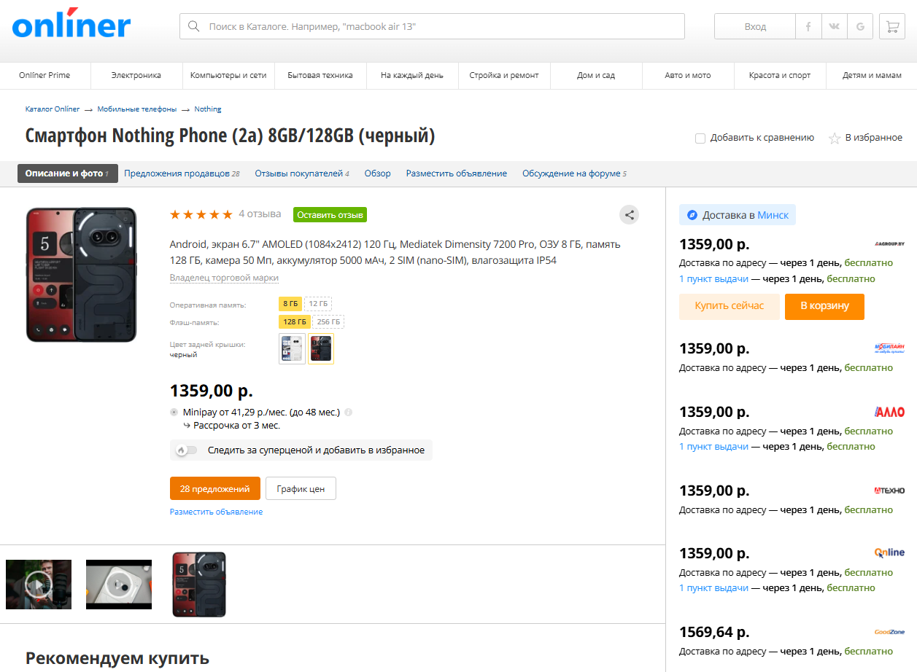Switch to Предложения продавцов tab

(182, 173)
